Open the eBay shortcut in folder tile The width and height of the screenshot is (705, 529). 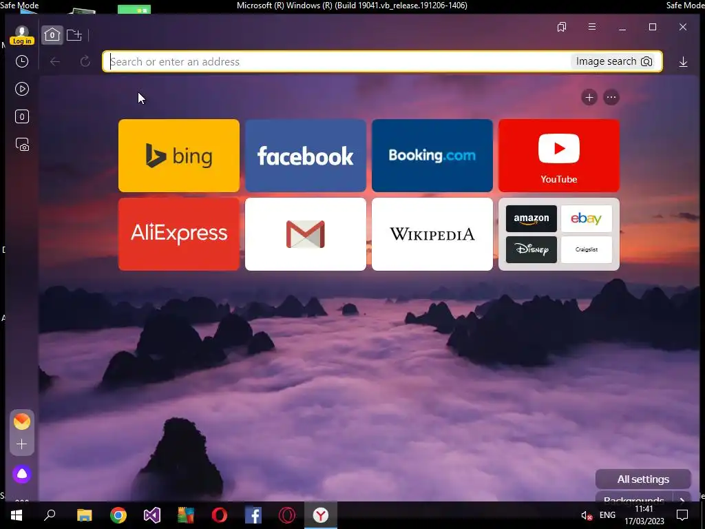[587, 218]
